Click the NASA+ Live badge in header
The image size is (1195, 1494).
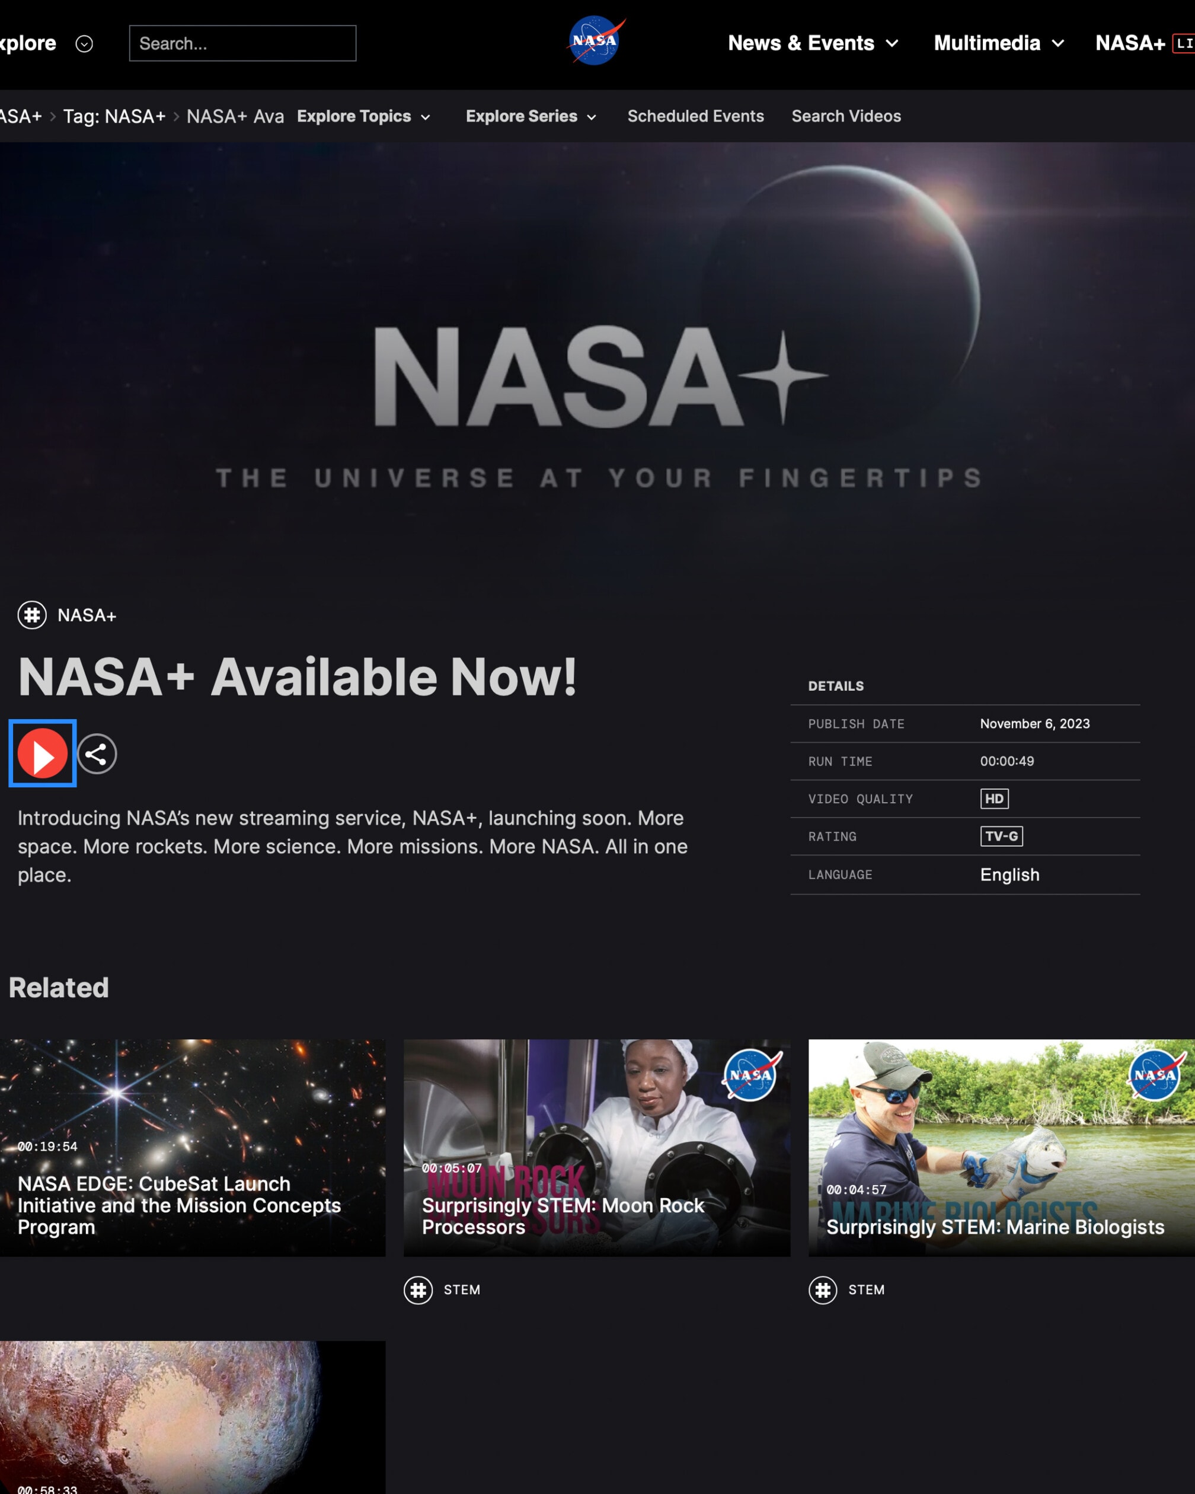coord(1183,43)
